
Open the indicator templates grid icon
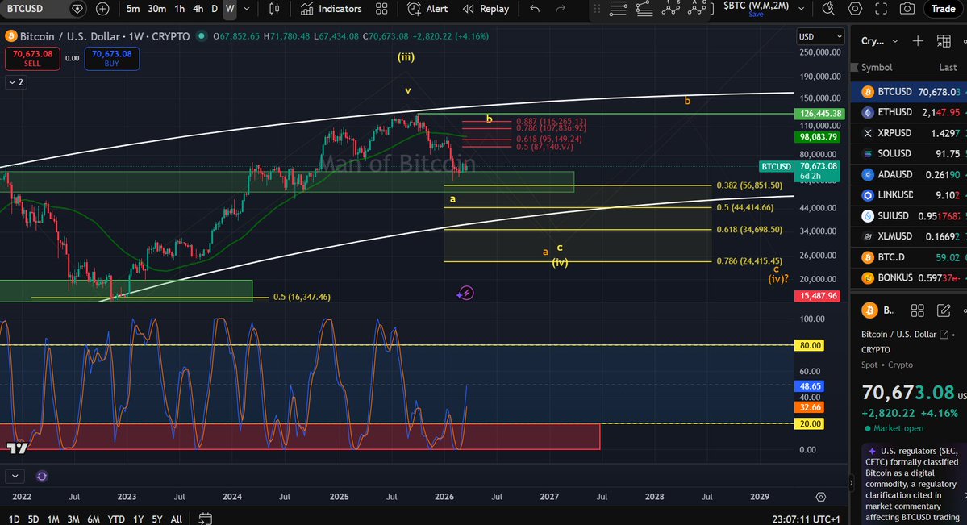point(381,9)
